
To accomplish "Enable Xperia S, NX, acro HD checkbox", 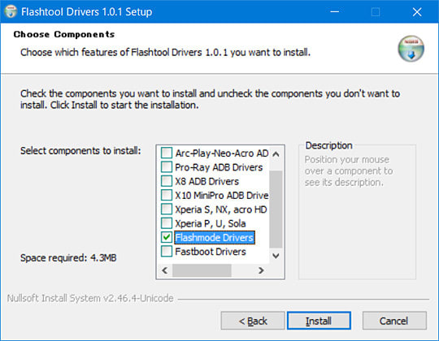I will pyautogui.click(x=167, y=209).
